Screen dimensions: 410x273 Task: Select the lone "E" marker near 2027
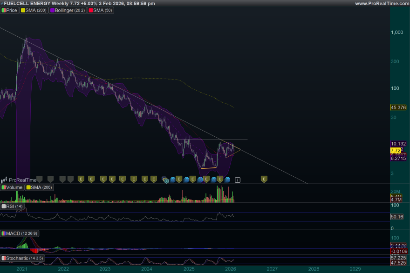click(264, 178)
